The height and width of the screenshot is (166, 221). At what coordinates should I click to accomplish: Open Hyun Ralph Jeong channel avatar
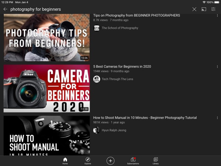(97, 130)
